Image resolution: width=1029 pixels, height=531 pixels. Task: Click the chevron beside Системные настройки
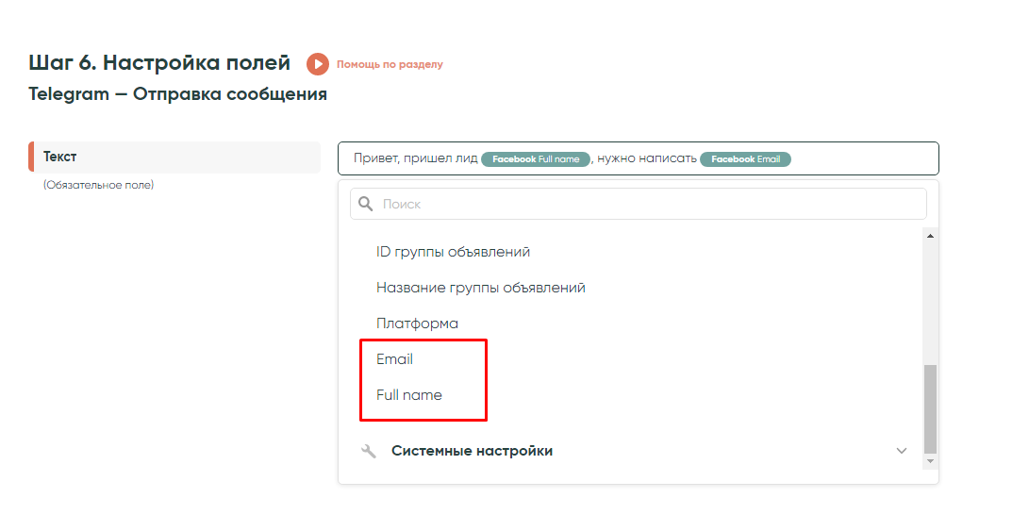pos(901,451)
